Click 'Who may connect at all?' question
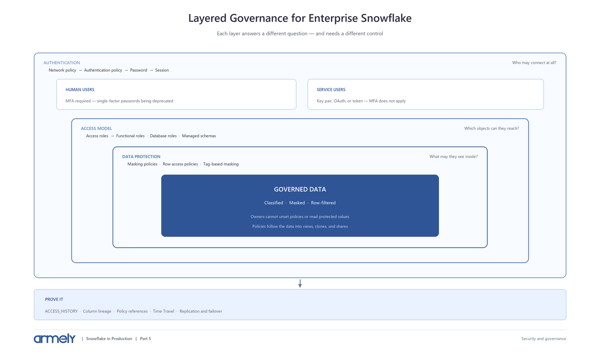 534,63
